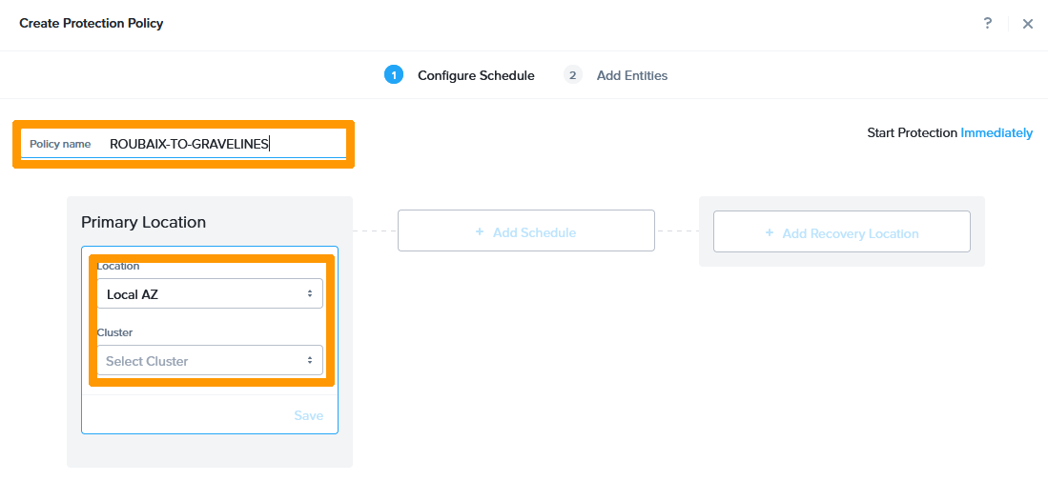This screenshot has height=501, width=1048.
Task: Focus the Policy name text field
Action: coord(224,144)
